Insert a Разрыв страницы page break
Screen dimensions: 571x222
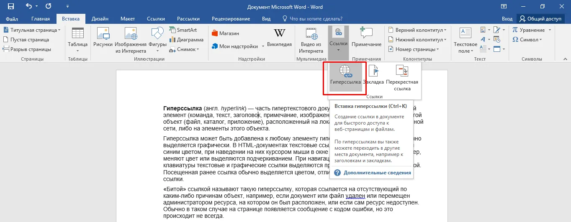pos(27,49)
